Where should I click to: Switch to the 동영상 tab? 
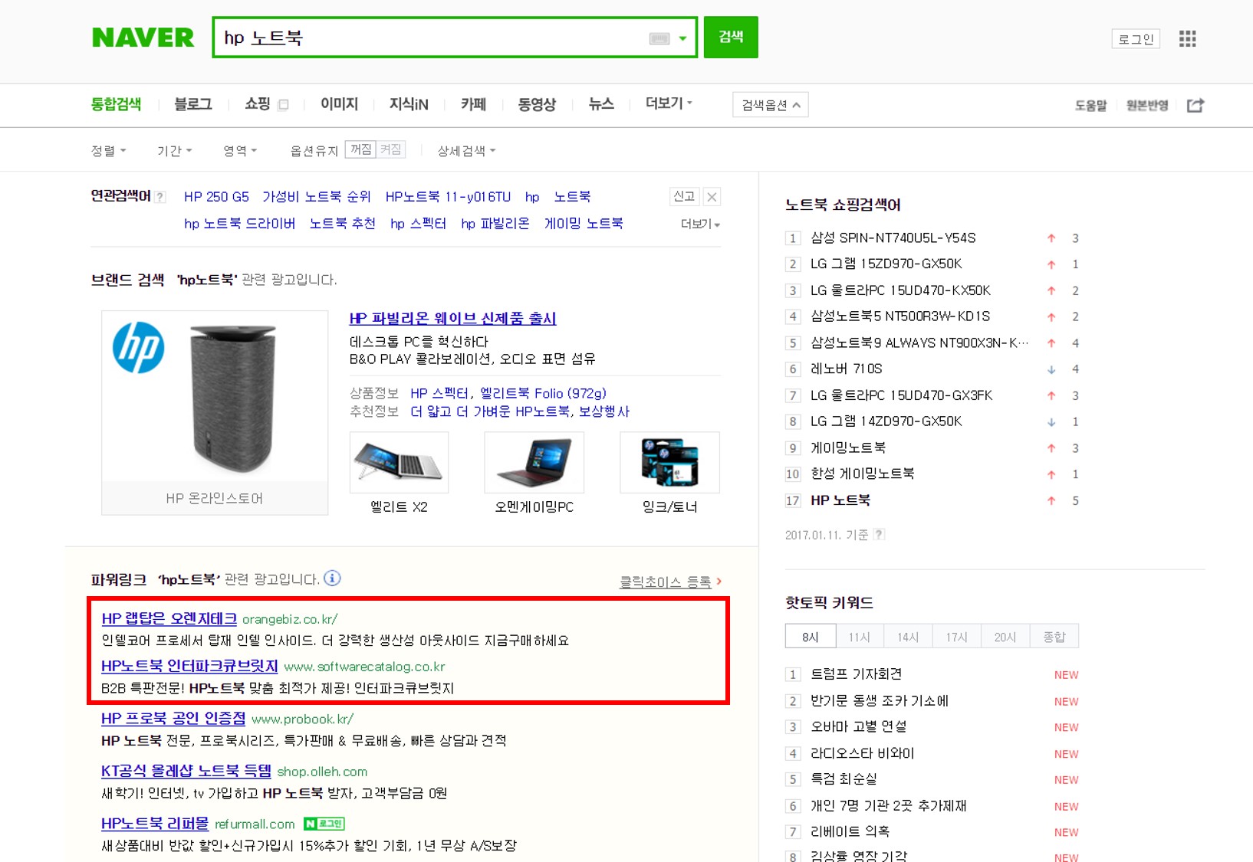[x=537, y=104]
